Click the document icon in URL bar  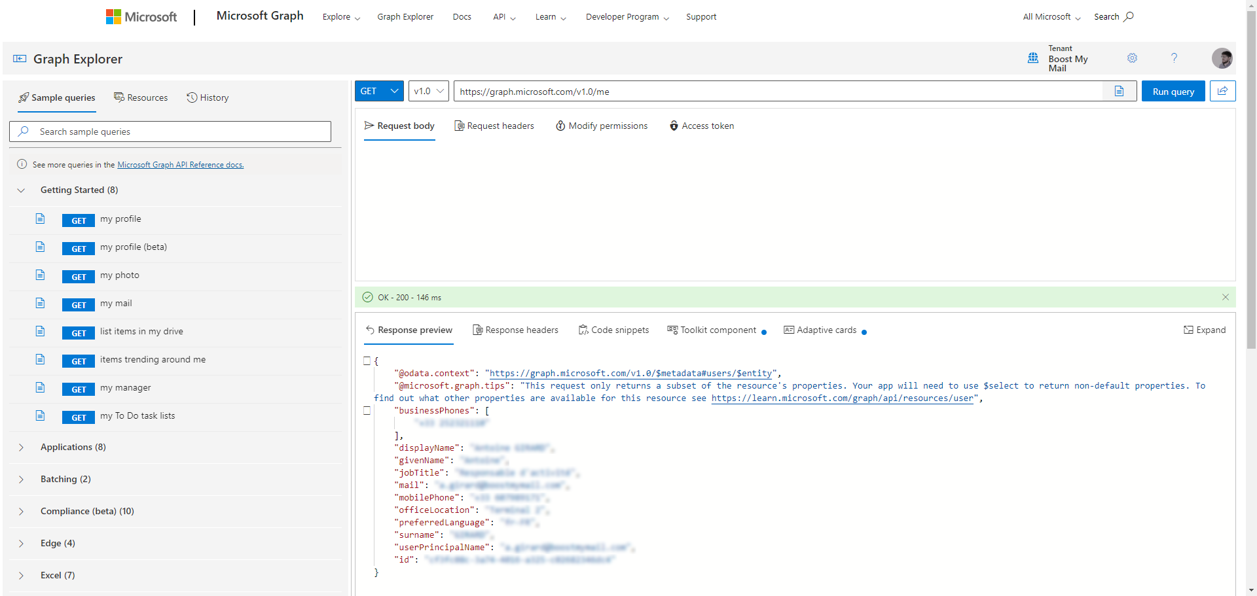(x=1120, y=92)
